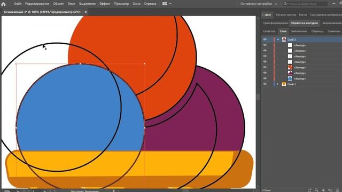342x192 pixels.
Task: Hide the first <Контур> sublayer
Action: (x=265, y=45)
